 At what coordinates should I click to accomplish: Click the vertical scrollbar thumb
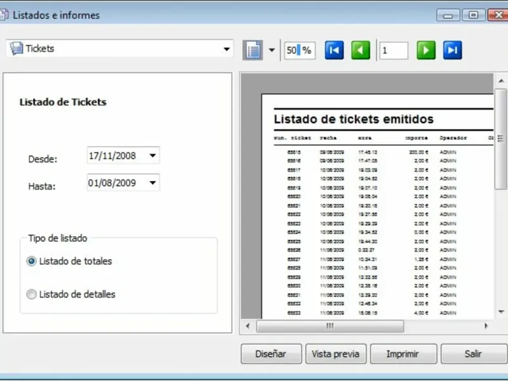(501, 138)
